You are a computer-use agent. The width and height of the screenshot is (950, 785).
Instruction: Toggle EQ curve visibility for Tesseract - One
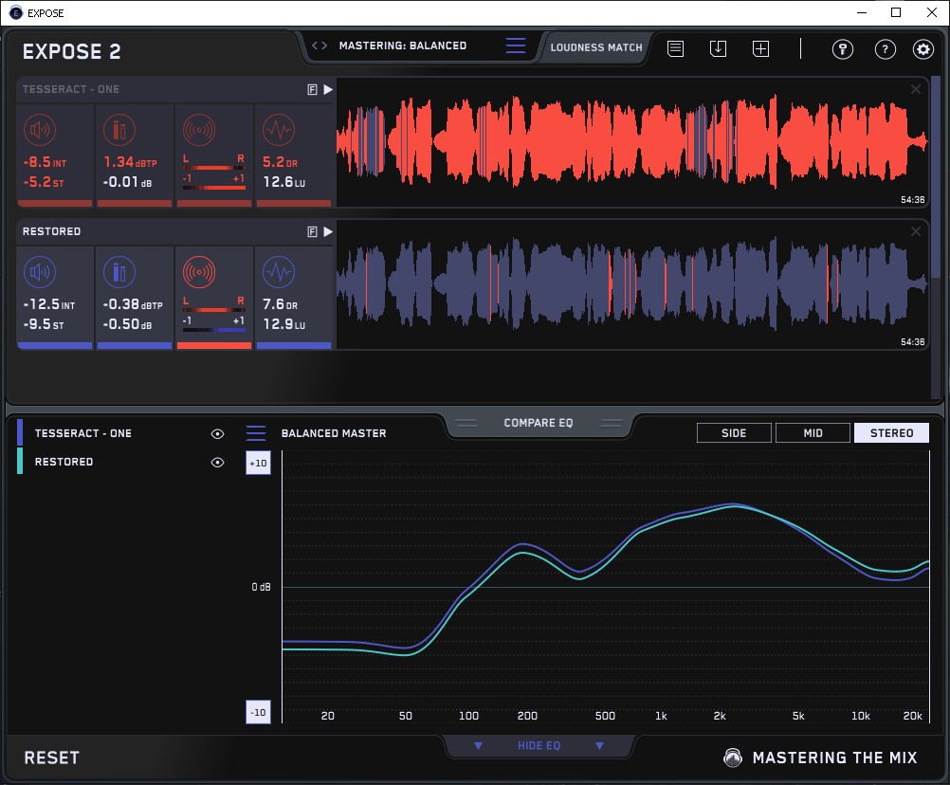pos(217,433)
